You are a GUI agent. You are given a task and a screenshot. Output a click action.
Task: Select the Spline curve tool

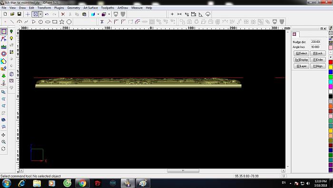click(x=26, y=22)
